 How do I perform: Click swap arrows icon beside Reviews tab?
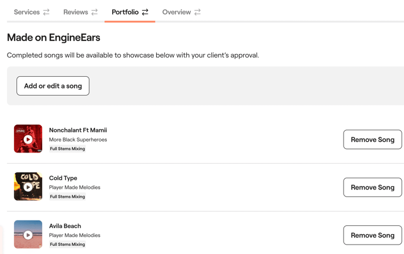95,12
